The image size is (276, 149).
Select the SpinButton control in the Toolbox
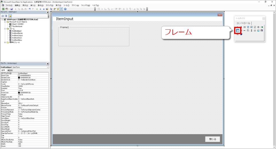[255, 31]
